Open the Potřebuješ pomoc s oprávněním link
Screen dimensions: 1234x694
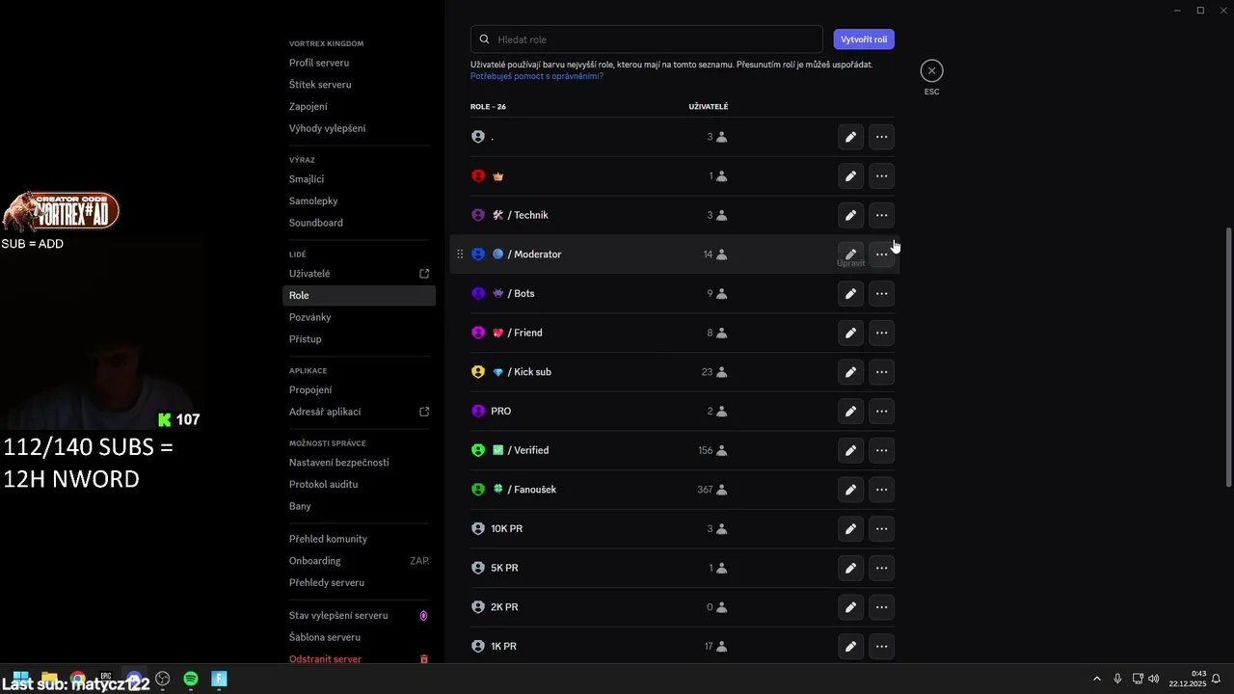coord(537,76)
